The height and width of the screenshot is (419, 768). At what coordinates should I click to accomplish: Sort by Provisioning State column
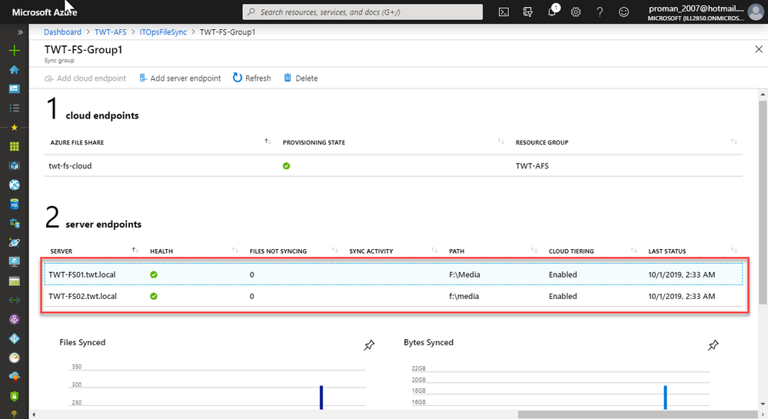(314, 142)
